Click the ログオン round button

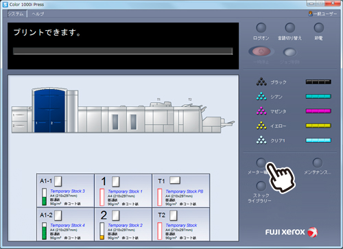pyautogui.click(x=261, y=28)
